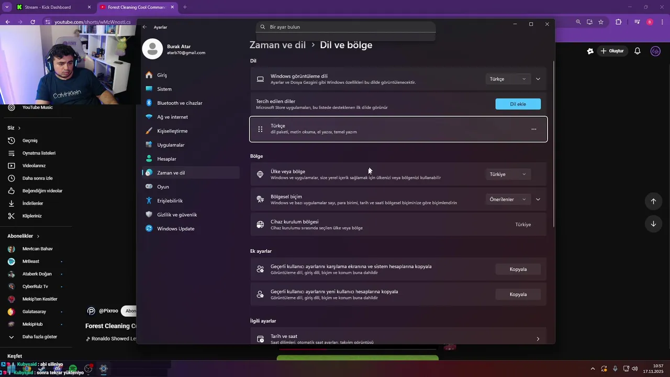Open the Chrome profile B avatar
Image resolution: width=670 pixels, height=377 pixels.
[650, 22]
